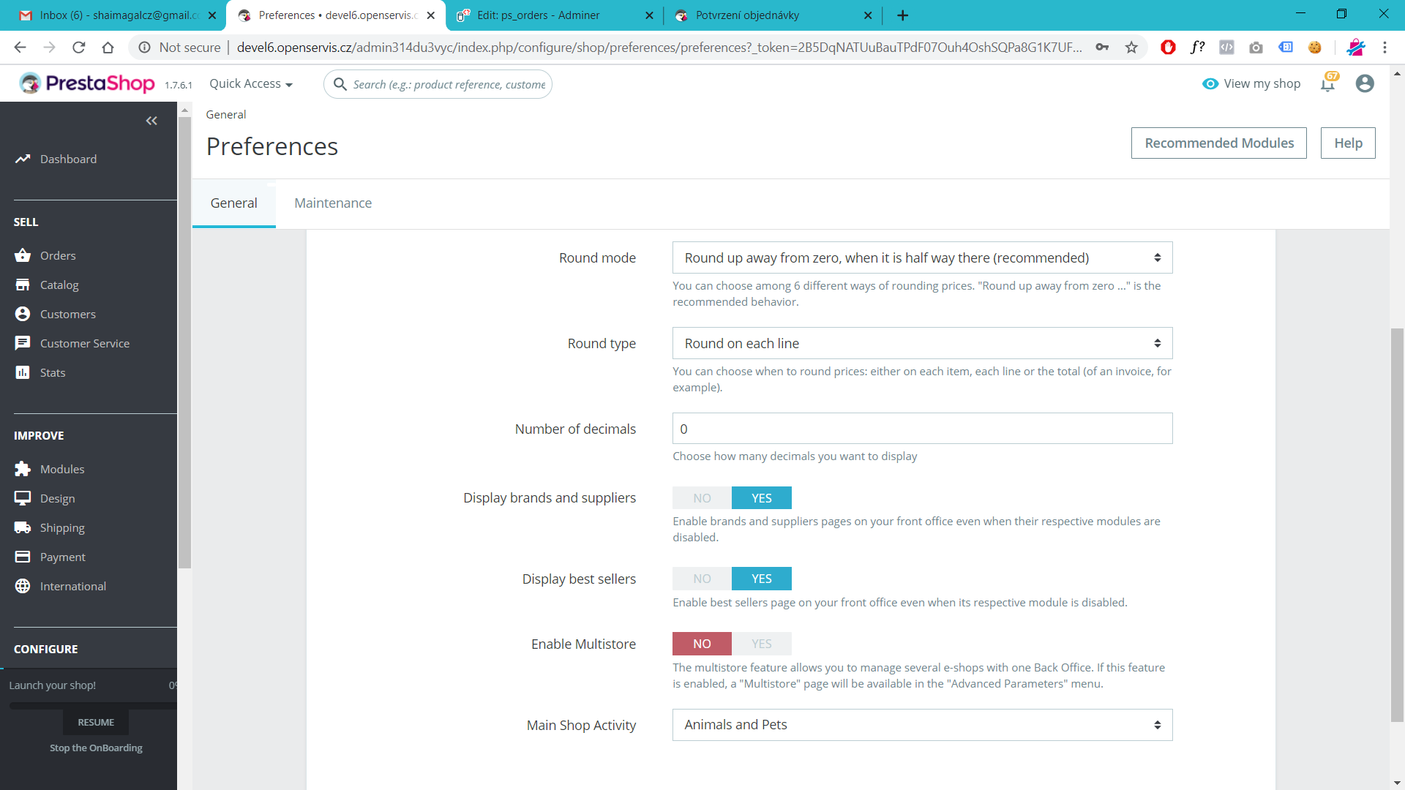This screenshot has width=1405, height=790.
Task: Open the notifications bell icon
Action: pos(1327,84)
